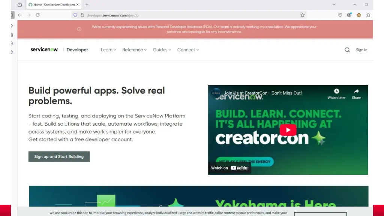The height and width of the screenshot is (216, 384).
Task: Open the tracking protection shield icon
Action: click(x=75, y=15)
